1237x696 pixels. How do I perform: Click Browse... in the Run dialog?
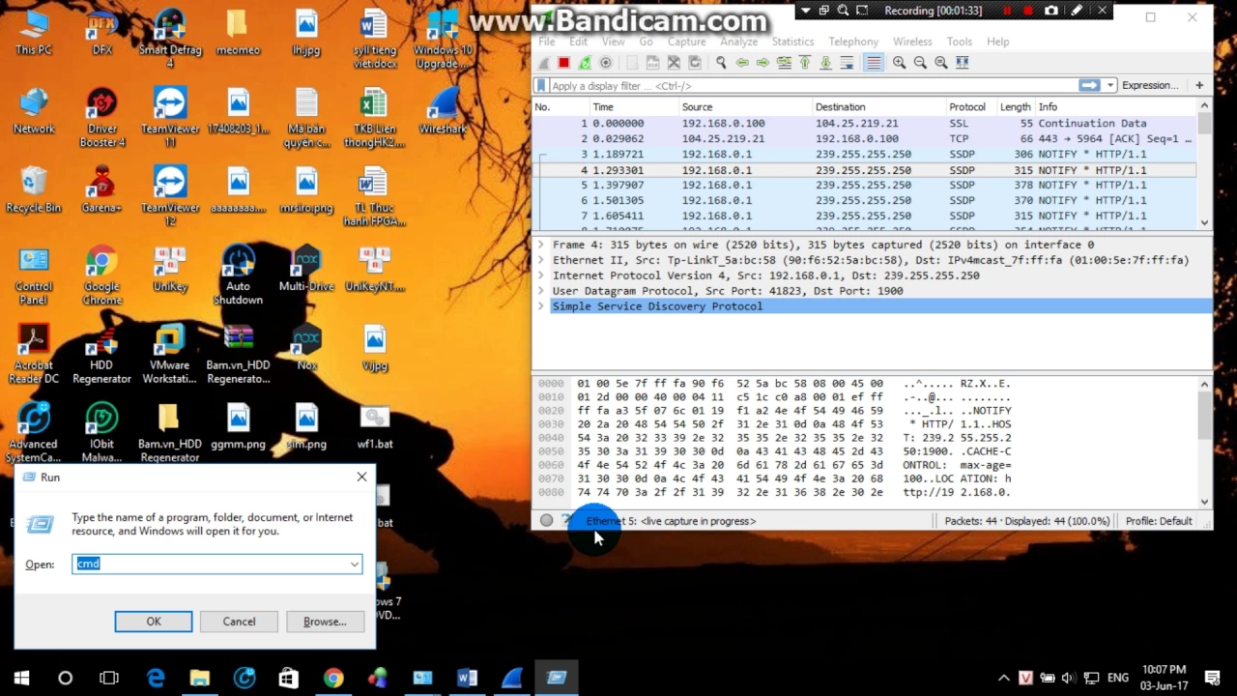click(325, 622)
